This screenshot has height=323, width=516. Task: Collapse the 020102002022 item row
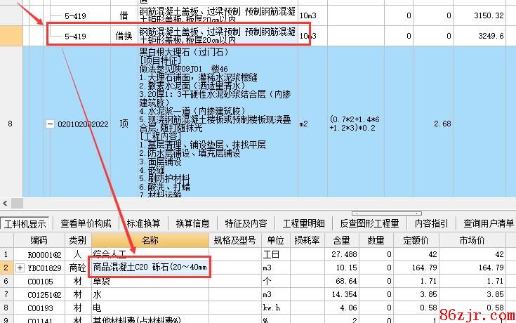tap(50, 124)
